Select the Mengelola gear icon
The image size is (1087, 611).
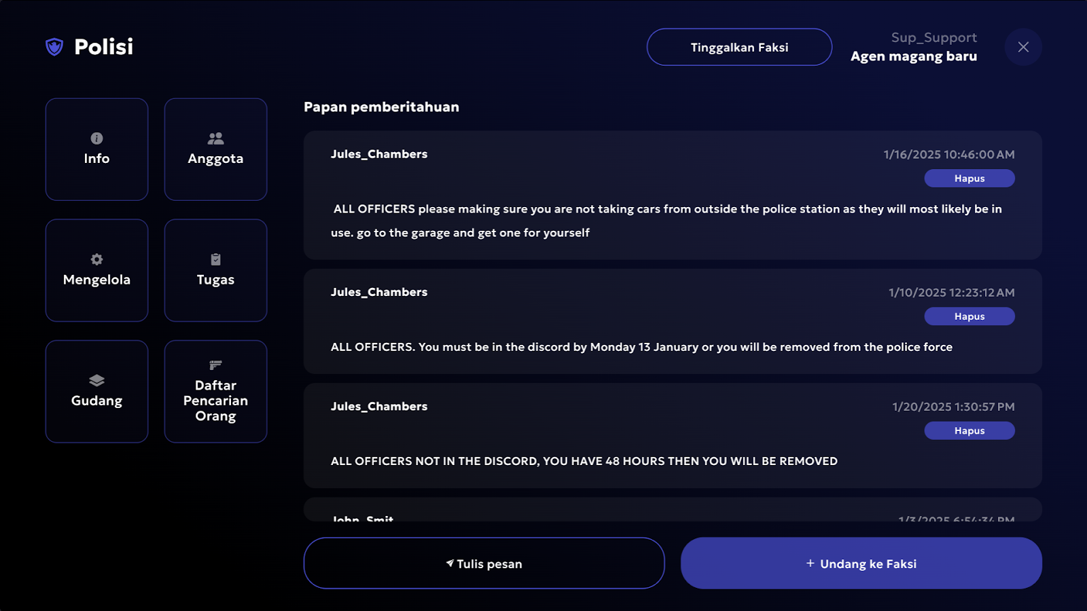pyautogui.click(x=96, y=259)
